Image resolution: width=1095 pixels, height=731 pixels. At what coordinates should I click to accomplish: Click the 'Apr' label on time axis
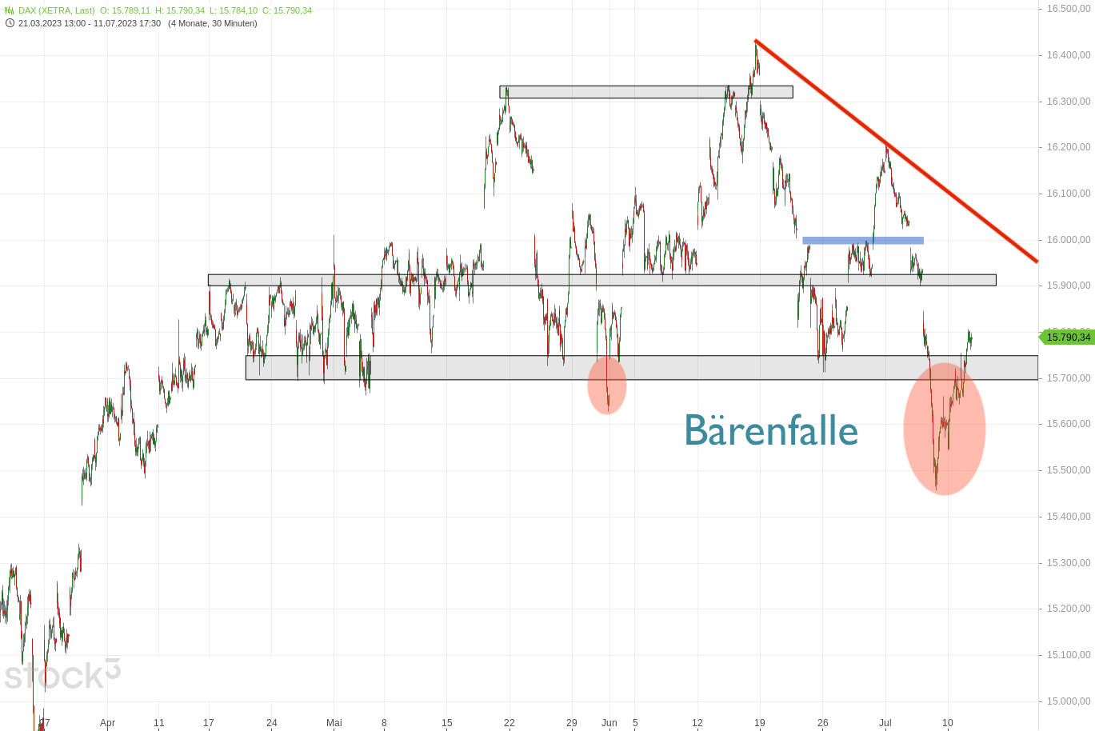click(x=107, y=723)
